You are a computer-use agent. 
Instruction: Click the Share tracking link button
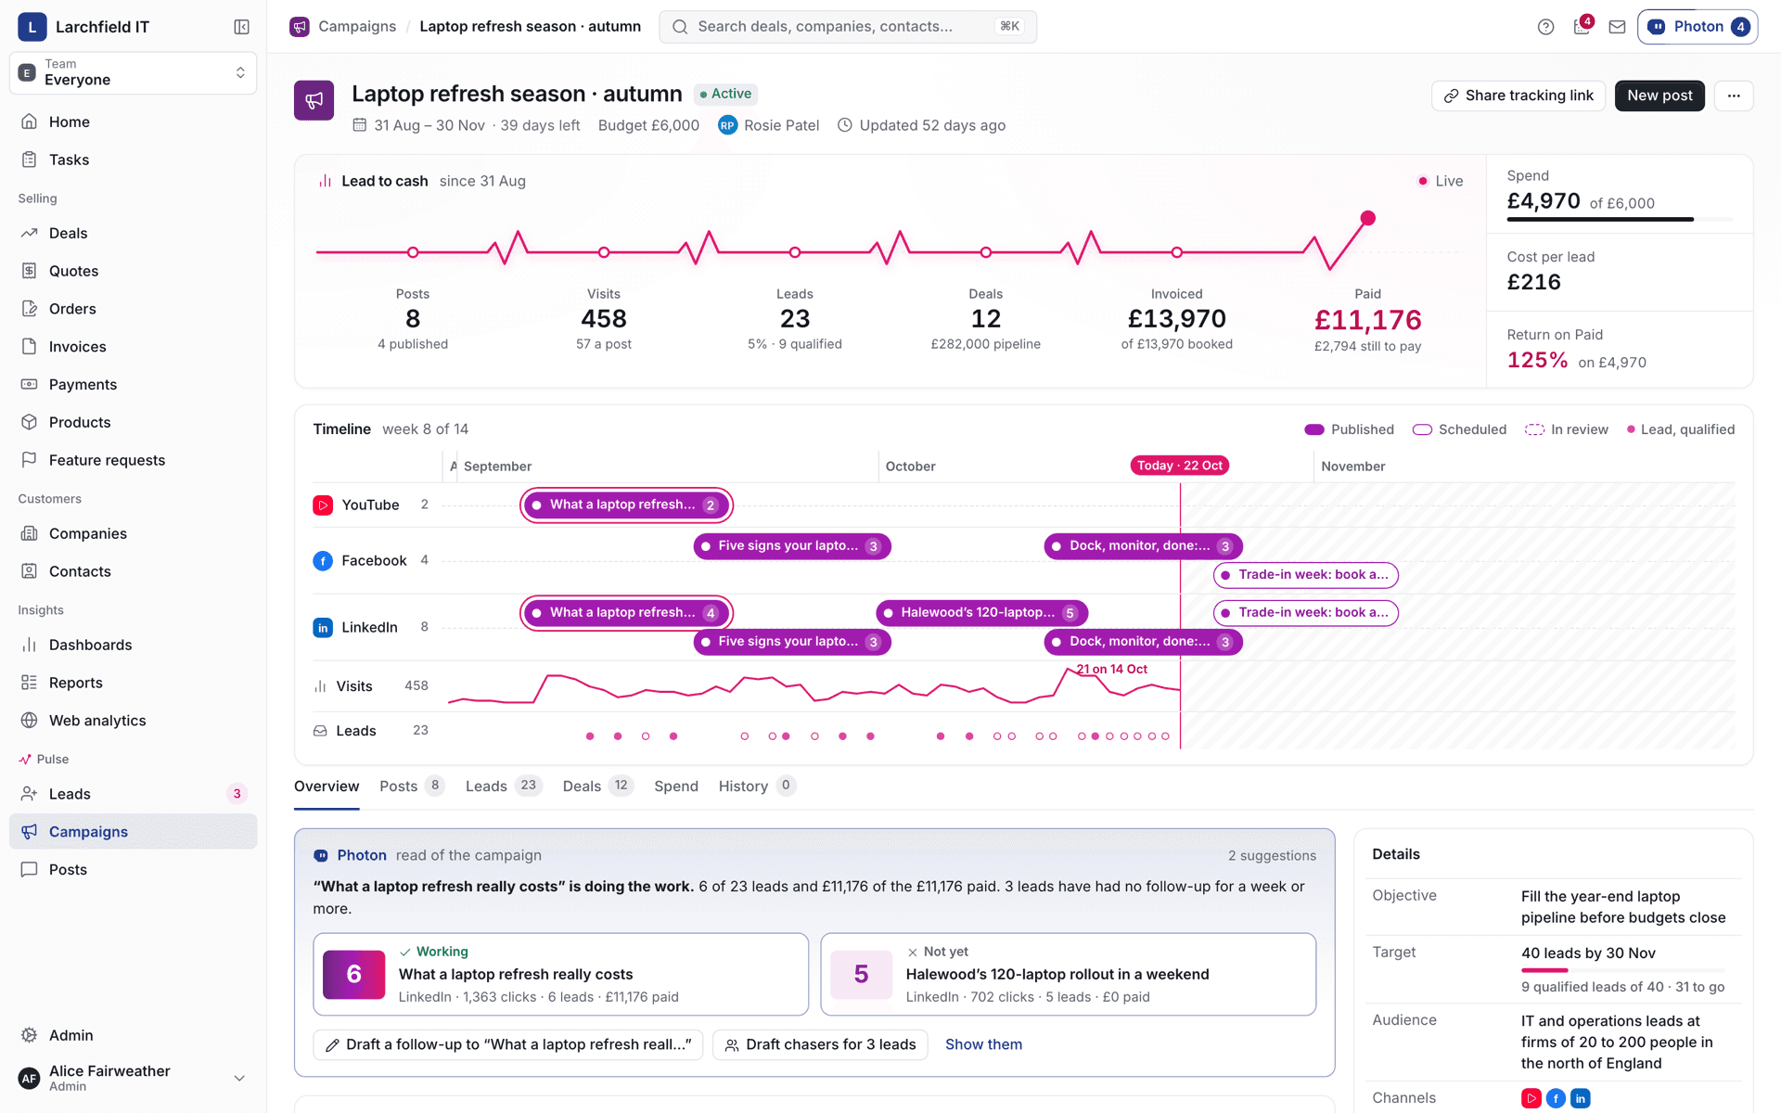pos(1518,96)
